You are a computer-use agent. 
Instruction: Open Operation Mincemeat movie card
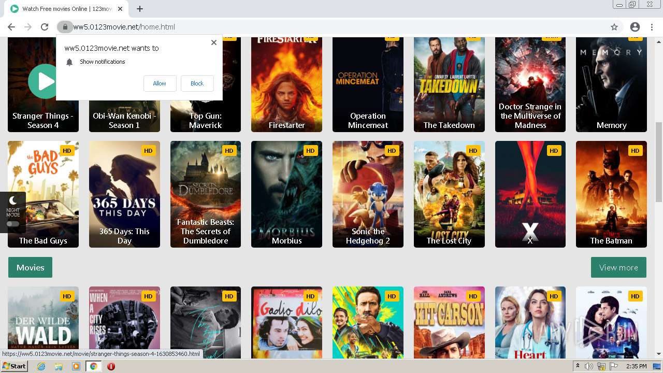pyautogui.click(x=368, y=84)
